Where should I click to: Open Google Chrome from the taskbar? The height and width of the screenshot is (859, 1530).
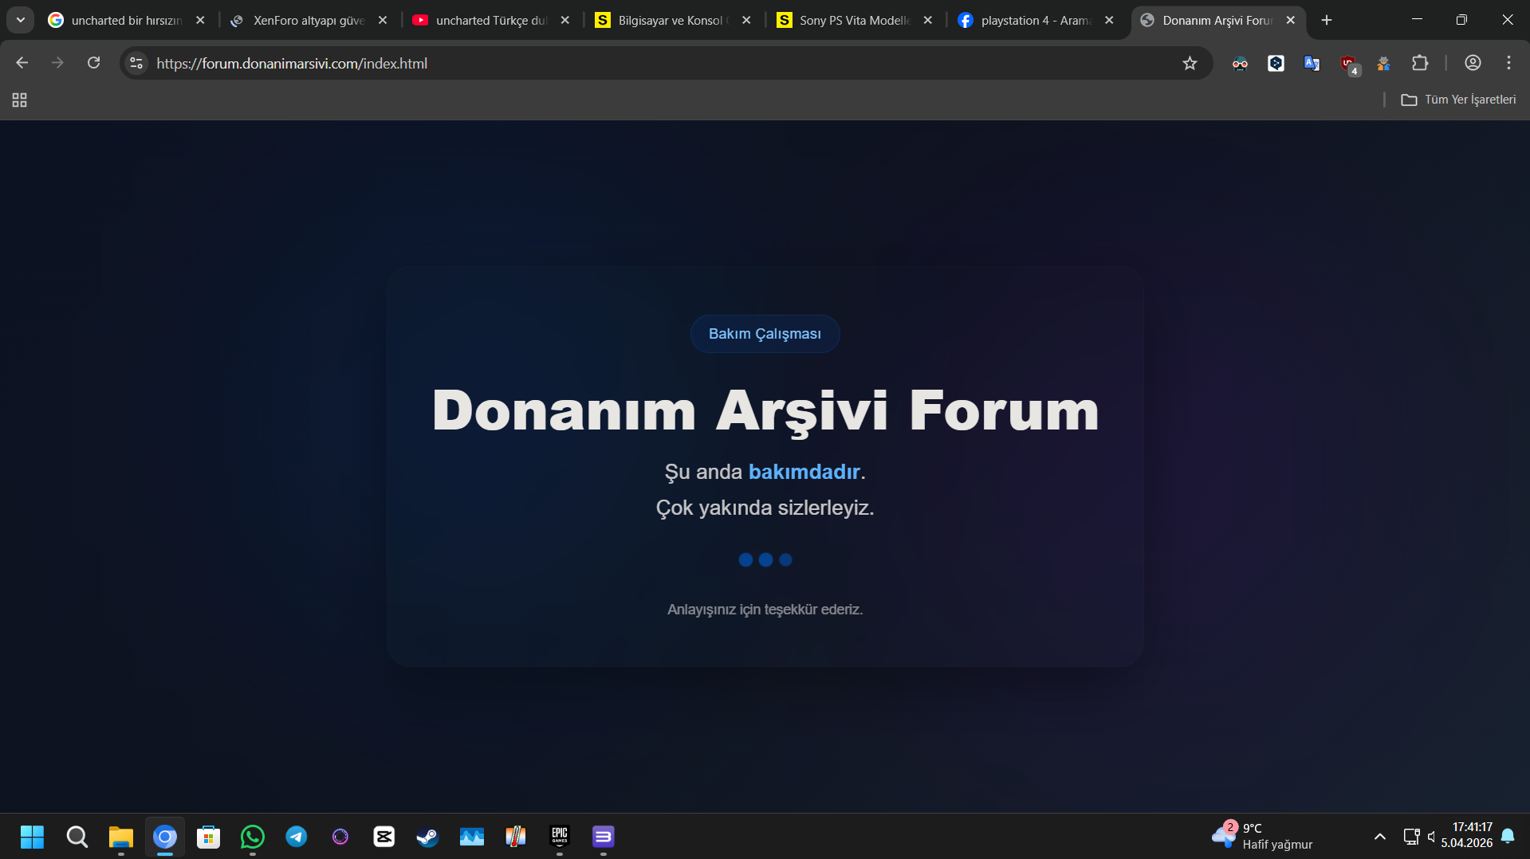point(165,837)
